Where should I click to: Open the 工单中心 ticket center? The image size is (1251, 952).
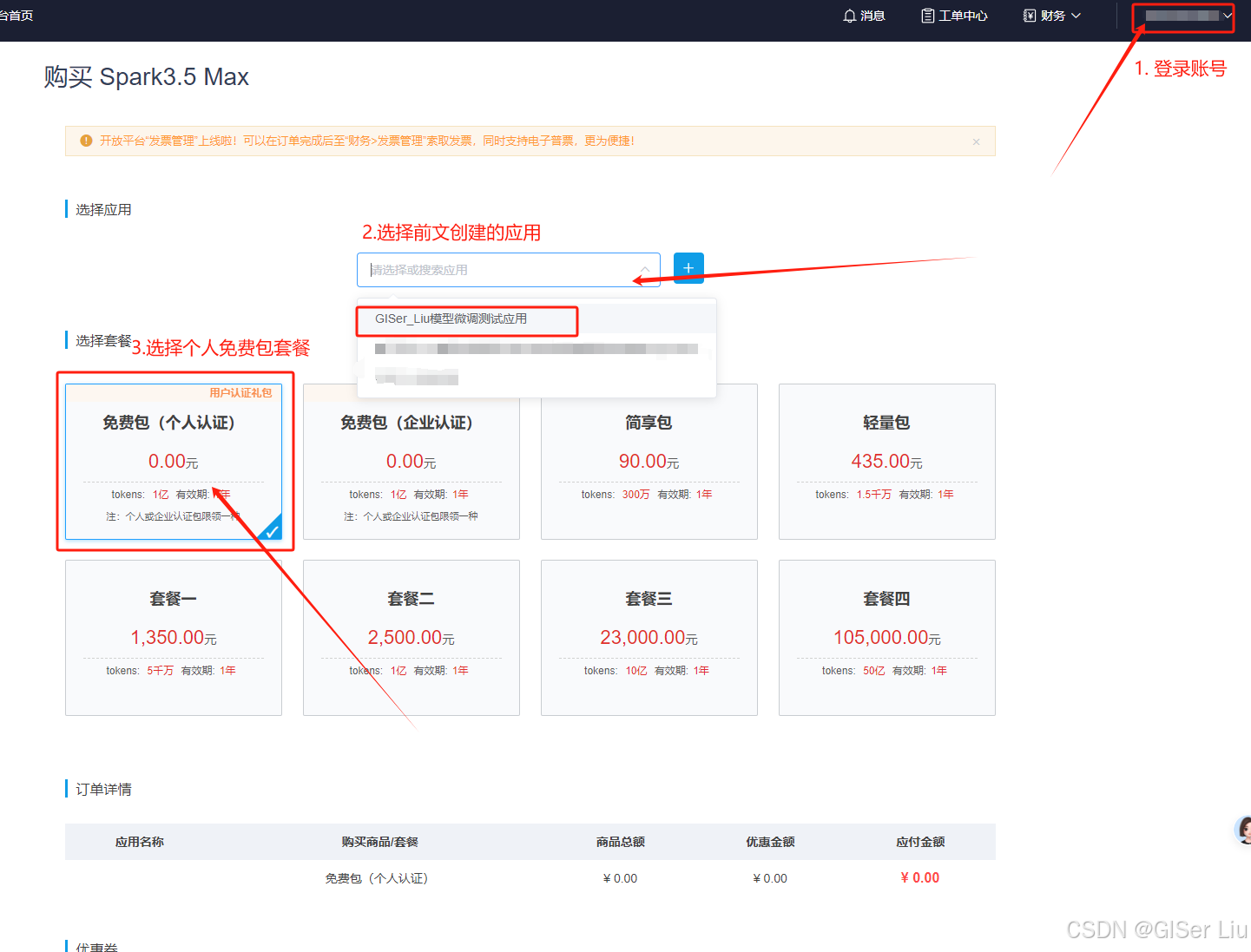click(954, 16)
